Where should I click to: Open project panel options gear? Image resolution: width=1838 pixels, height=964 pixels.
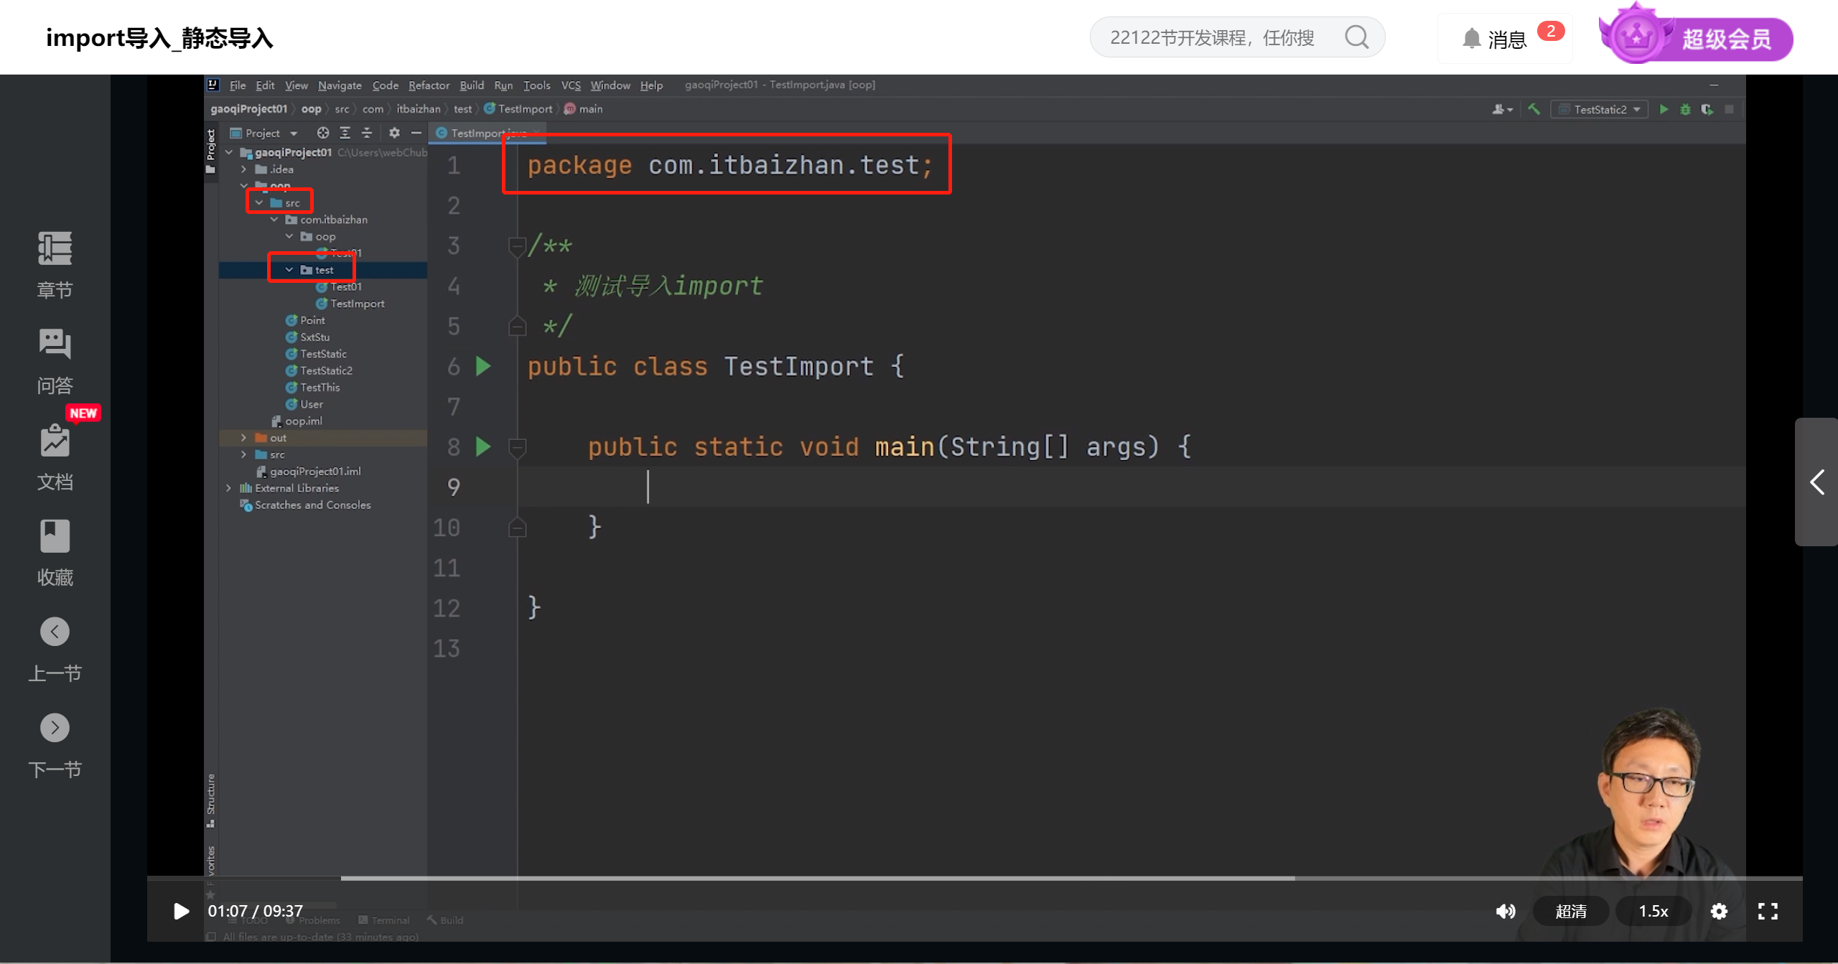tap(394, 133)
